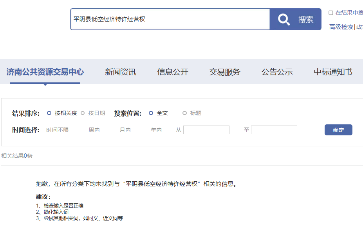Sort results with the 按日期 radio button
The image size is (363, 226).
point(83,113)
